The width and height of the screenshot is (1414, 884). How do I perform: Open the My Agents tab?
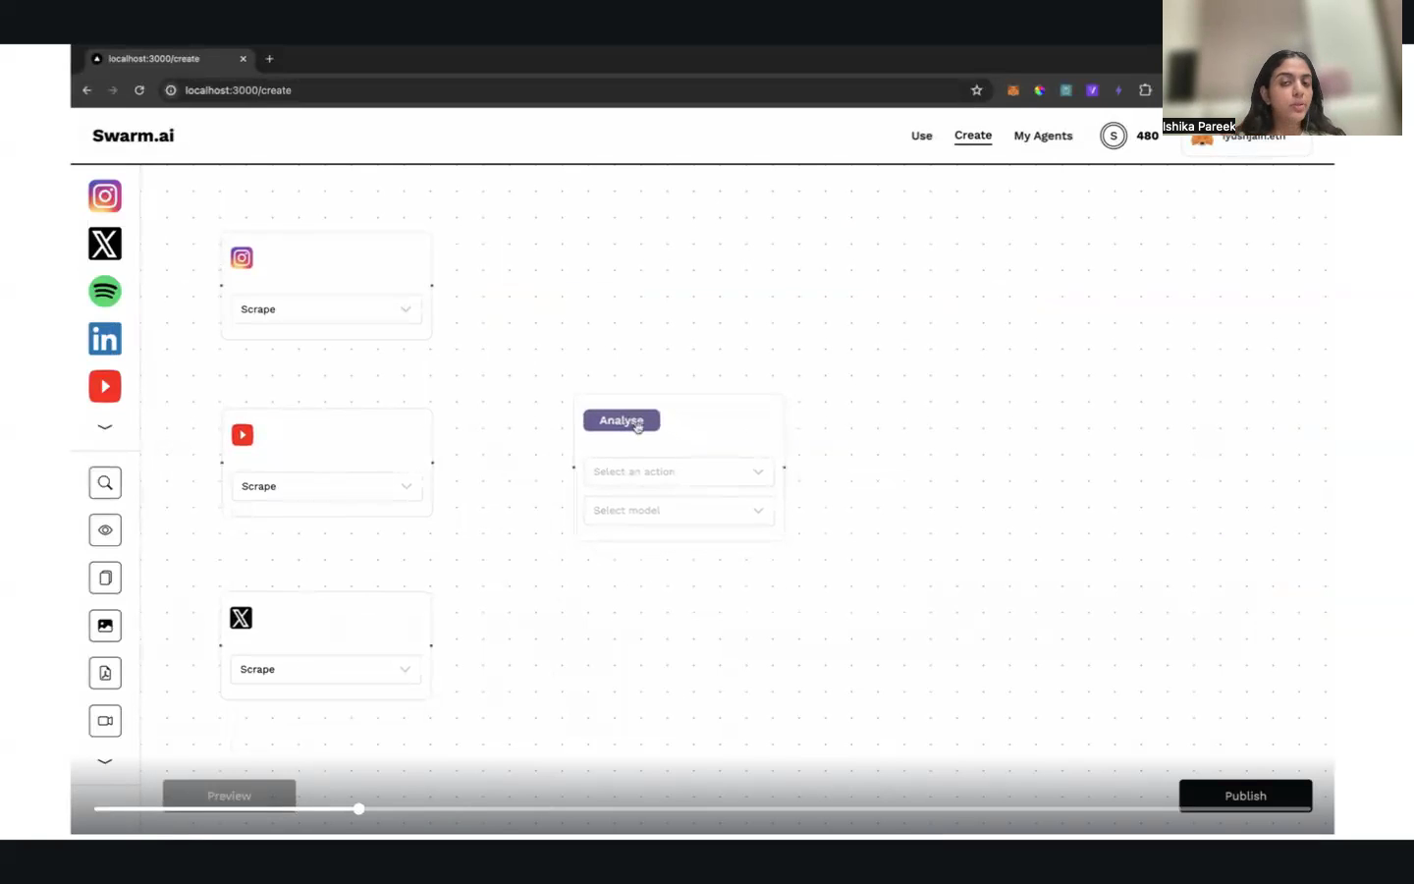tap(1043, 136)
